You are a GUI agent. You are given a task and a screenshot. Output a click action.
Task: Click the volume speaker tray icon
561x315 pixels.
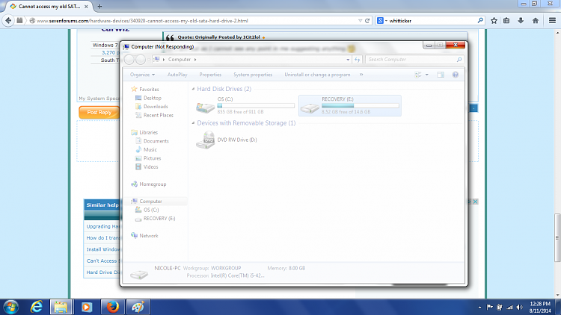(520, 307)
